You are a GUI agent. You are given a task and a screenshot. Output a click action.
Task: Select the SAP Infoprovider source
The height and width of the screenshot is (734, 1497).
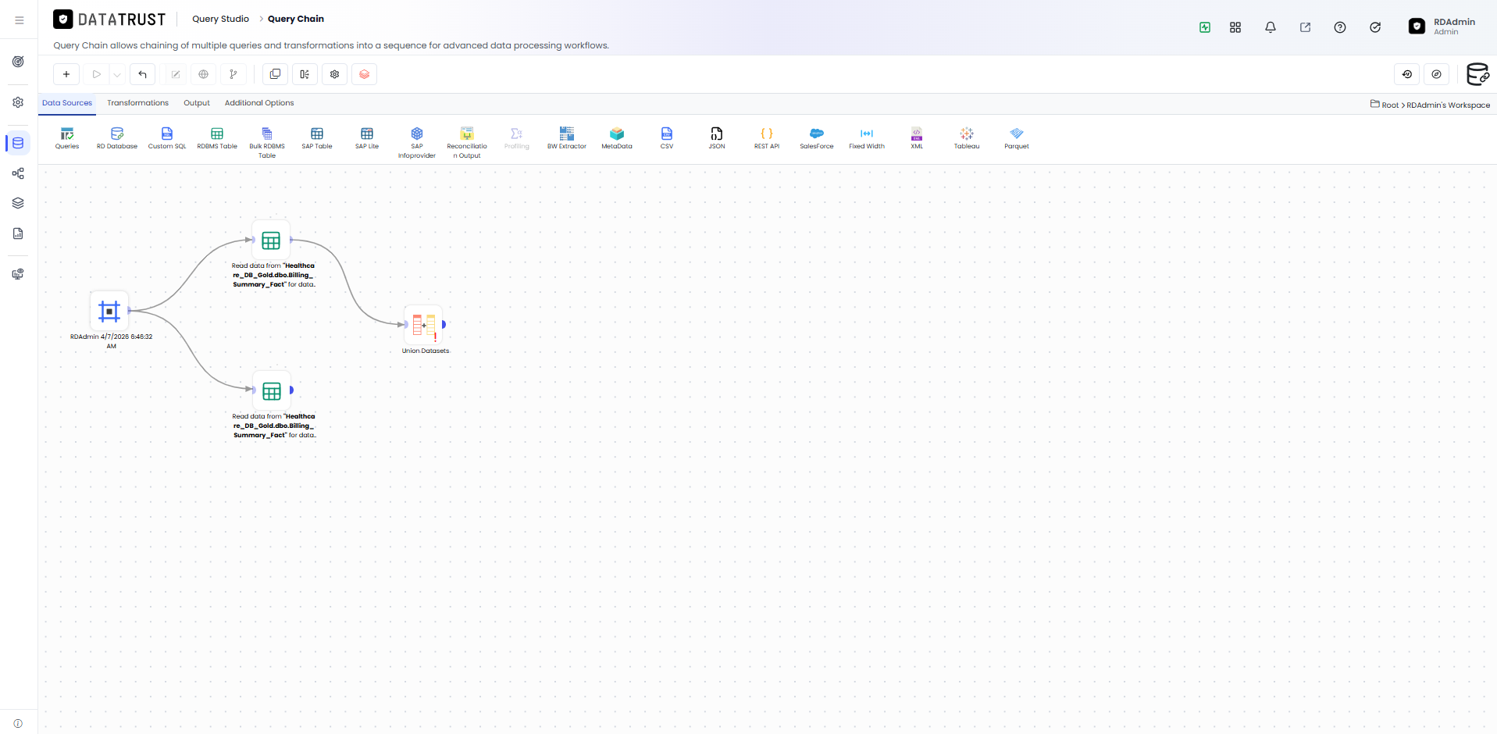(417, 143)
